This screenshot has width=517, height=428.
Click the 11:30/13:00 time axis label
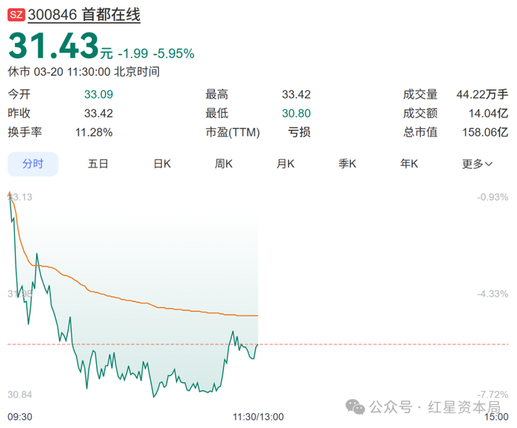258,417
